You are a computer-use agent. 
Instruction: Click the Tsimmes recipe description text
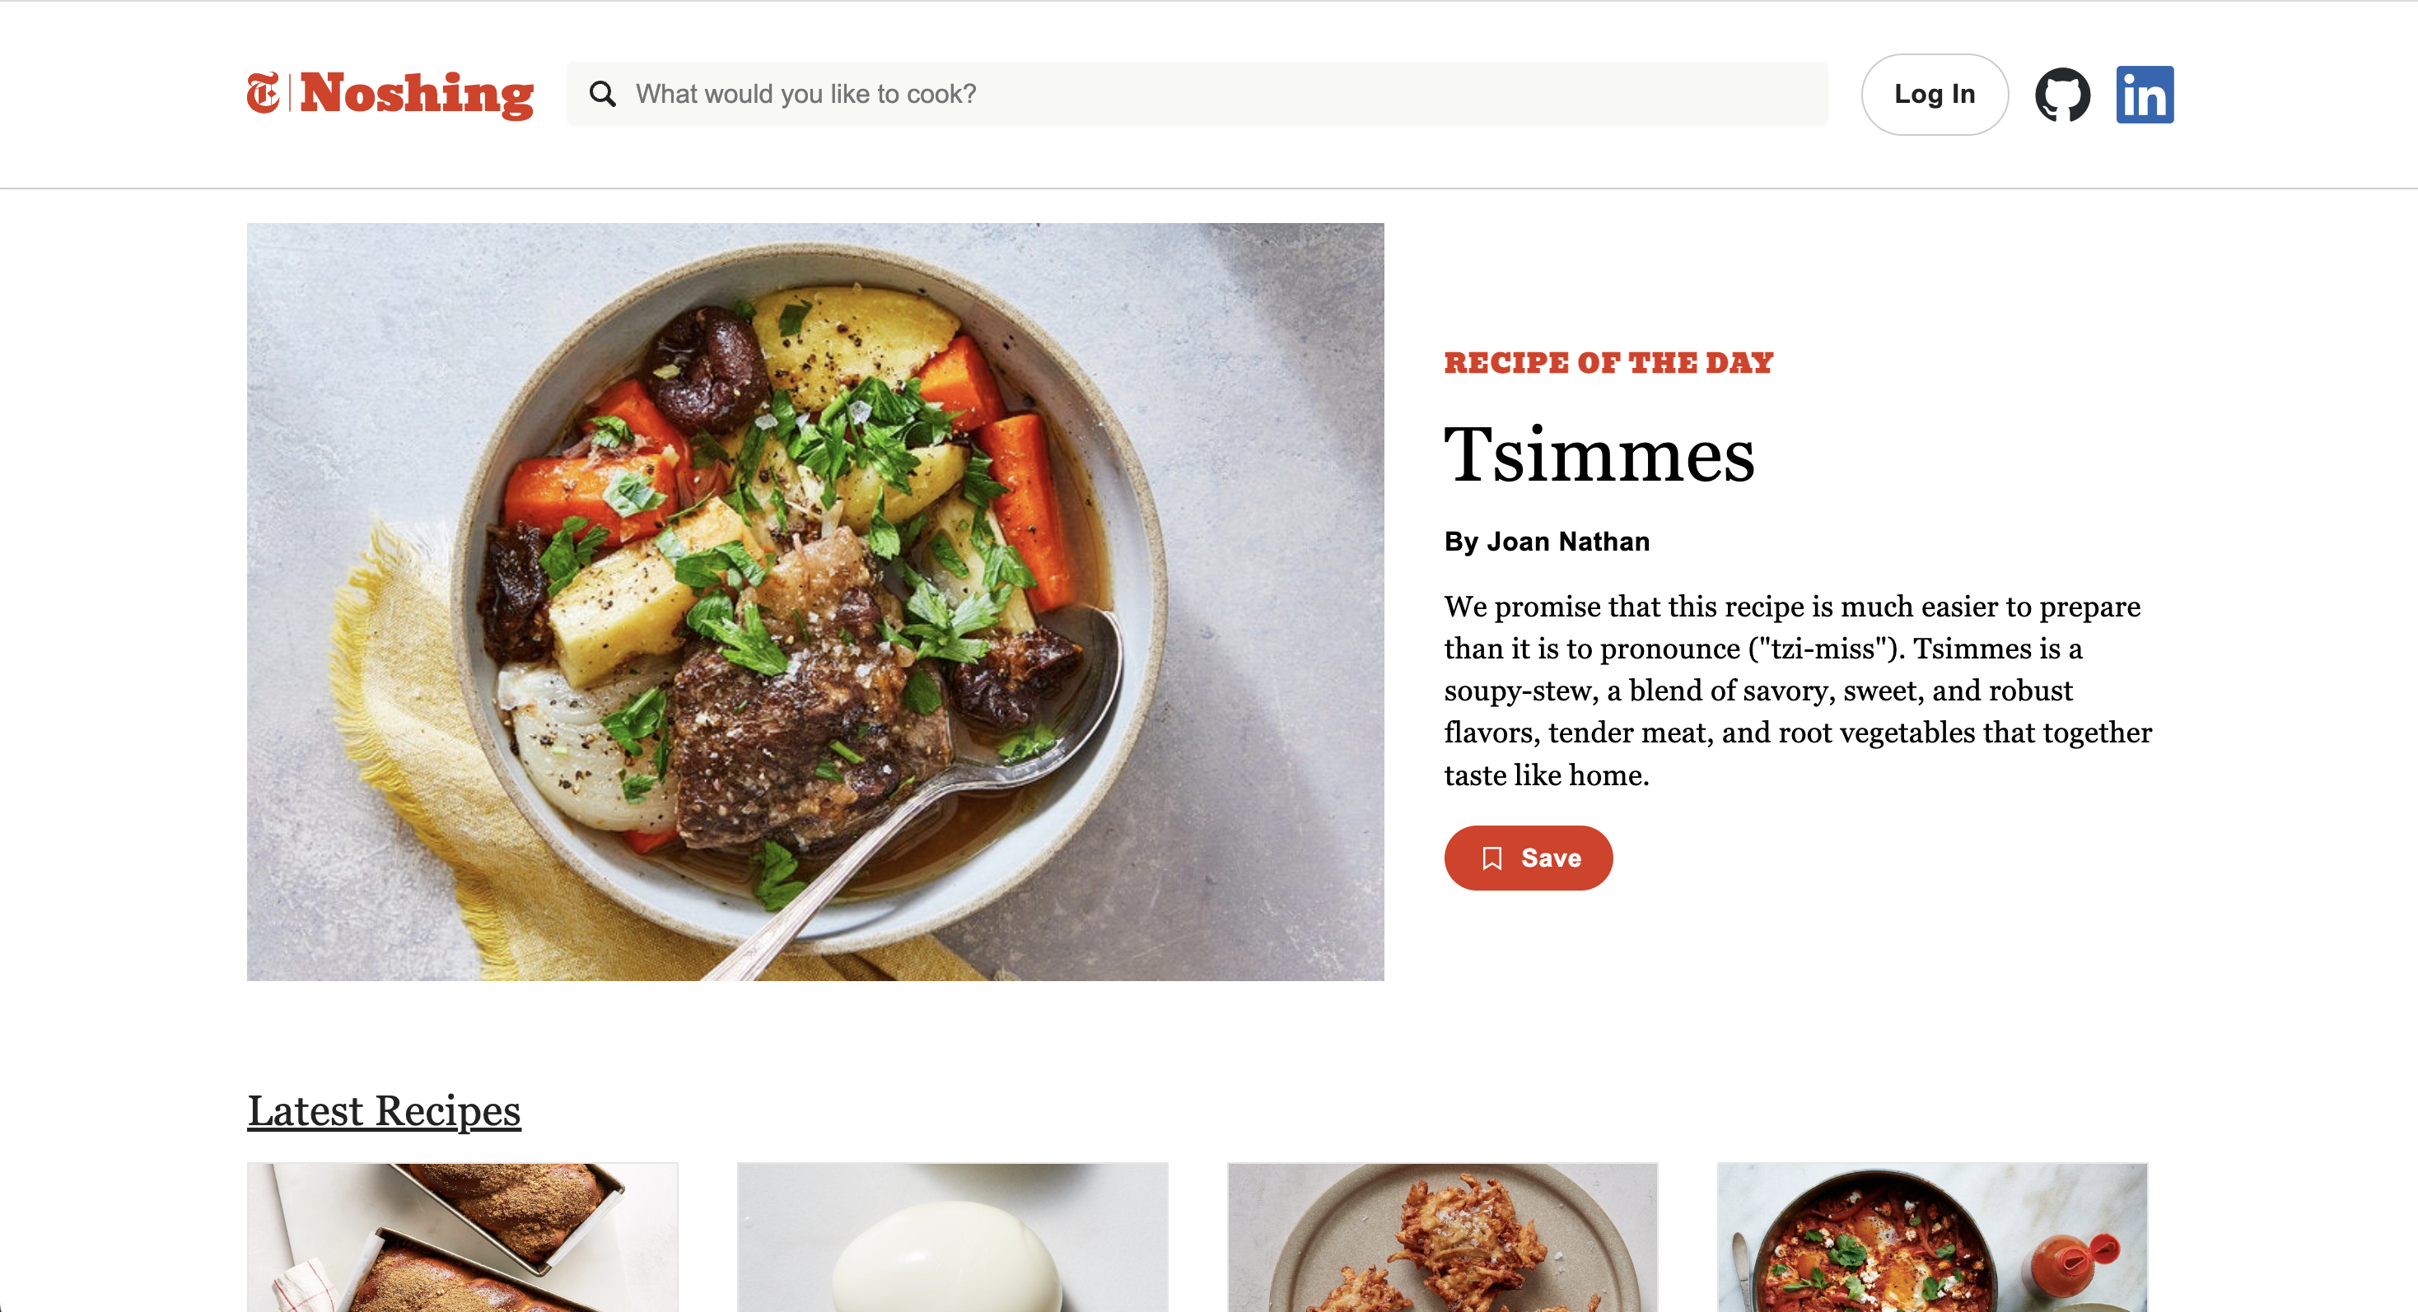tap(1799, 691)
